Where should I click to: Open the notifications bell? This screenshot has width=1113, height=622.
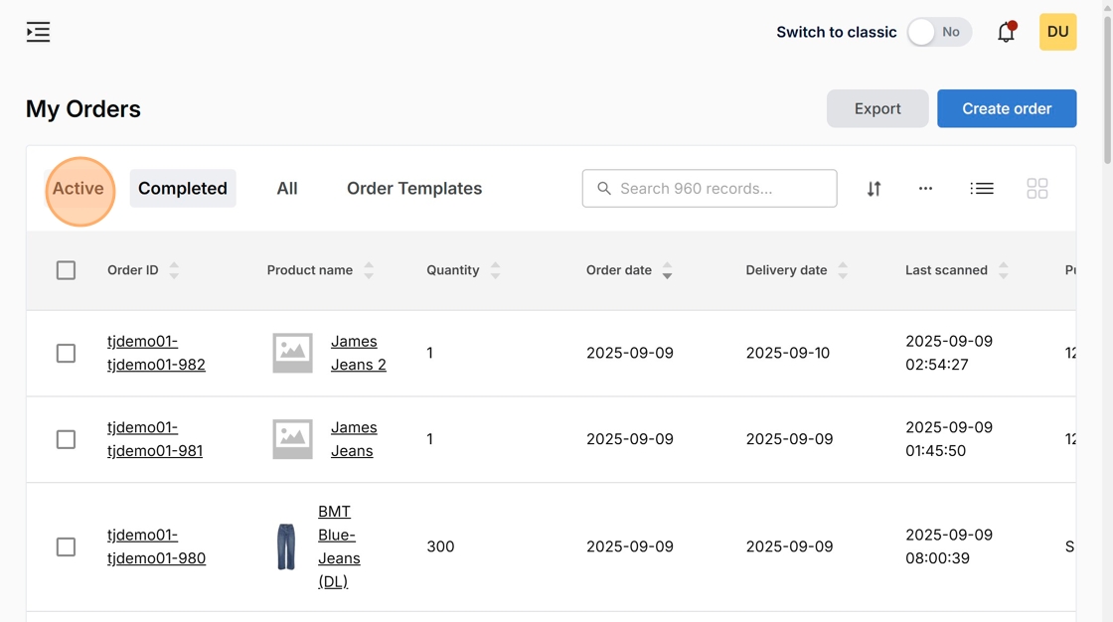coord(1007,32)
